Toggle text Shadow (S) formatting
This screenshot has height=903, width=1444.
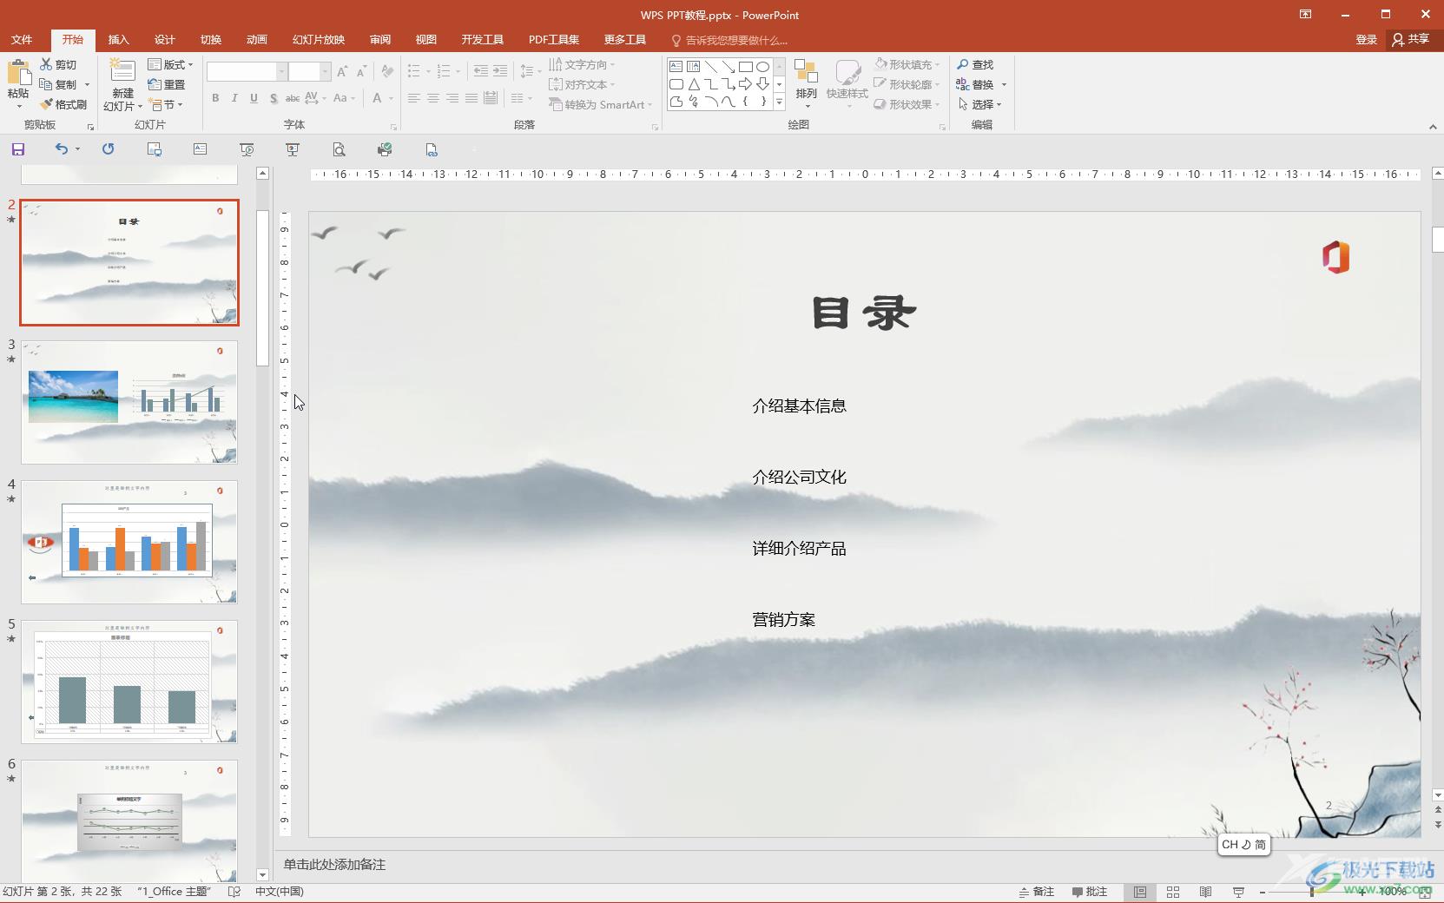(274, 98)
